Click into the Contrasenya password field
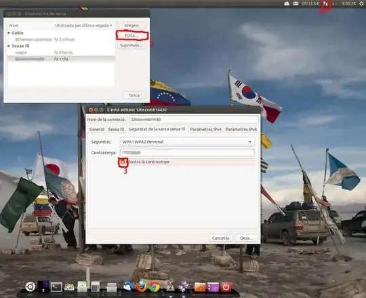Screen dimensions: 366x298 coord(187,153)
